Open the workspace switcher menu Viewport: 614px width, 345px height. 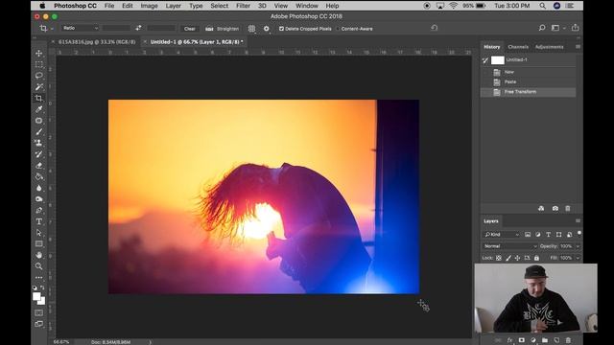(558, 28)
